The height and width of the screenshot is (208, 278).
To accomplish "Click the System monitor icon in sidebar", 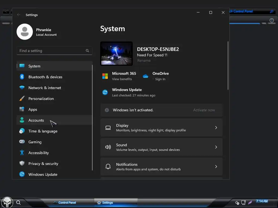I will (22, 66).
